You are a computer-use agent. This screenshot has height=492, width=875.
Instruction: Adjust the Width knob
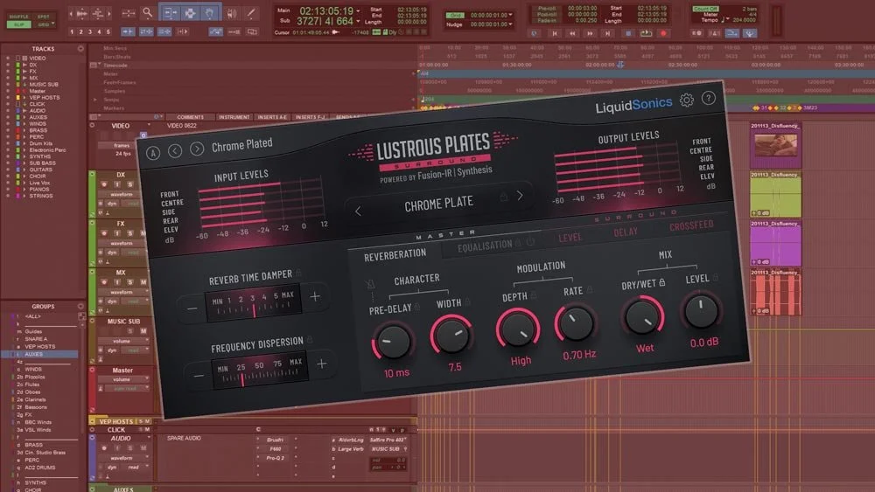tap(452, 335)
